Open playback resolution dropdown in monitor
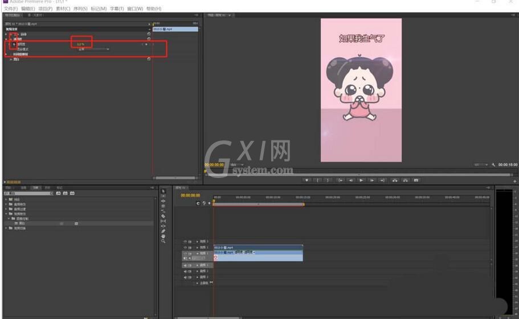 click(481, 164)
